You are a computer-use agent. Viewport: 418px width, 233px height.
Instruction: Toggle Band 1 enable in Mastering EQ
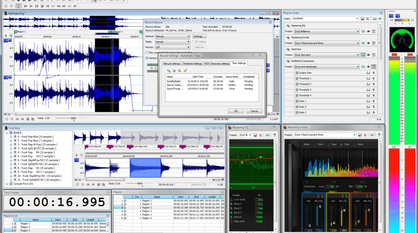click(x=231, y=204)
